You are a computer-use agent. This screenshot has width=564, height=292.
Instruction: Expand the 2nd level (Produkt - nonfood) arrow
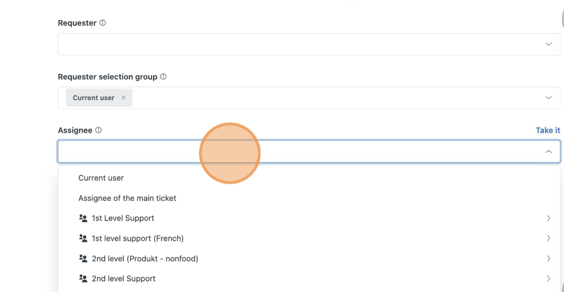pyautogui.click(x=548, y=258)
